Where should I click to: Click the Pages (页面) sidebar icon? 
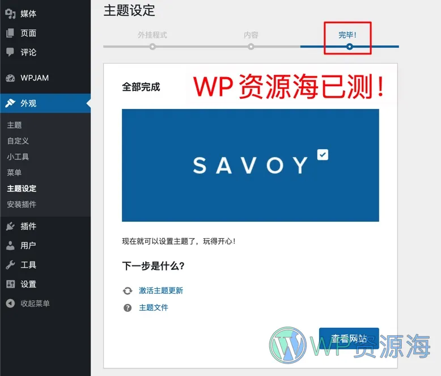10,33
